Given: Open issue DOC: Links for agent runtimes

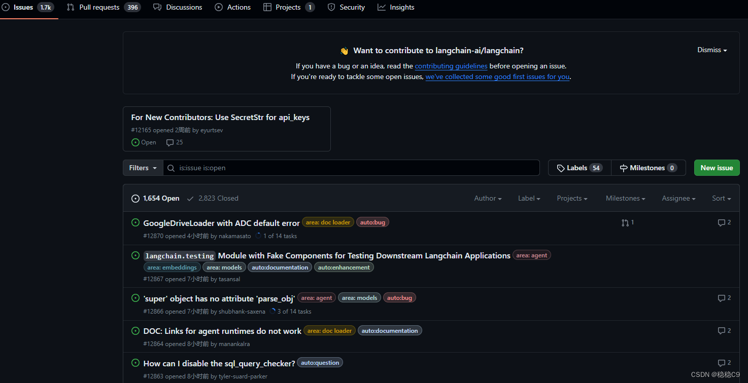Looking at the screenshot, I should 222,331.
